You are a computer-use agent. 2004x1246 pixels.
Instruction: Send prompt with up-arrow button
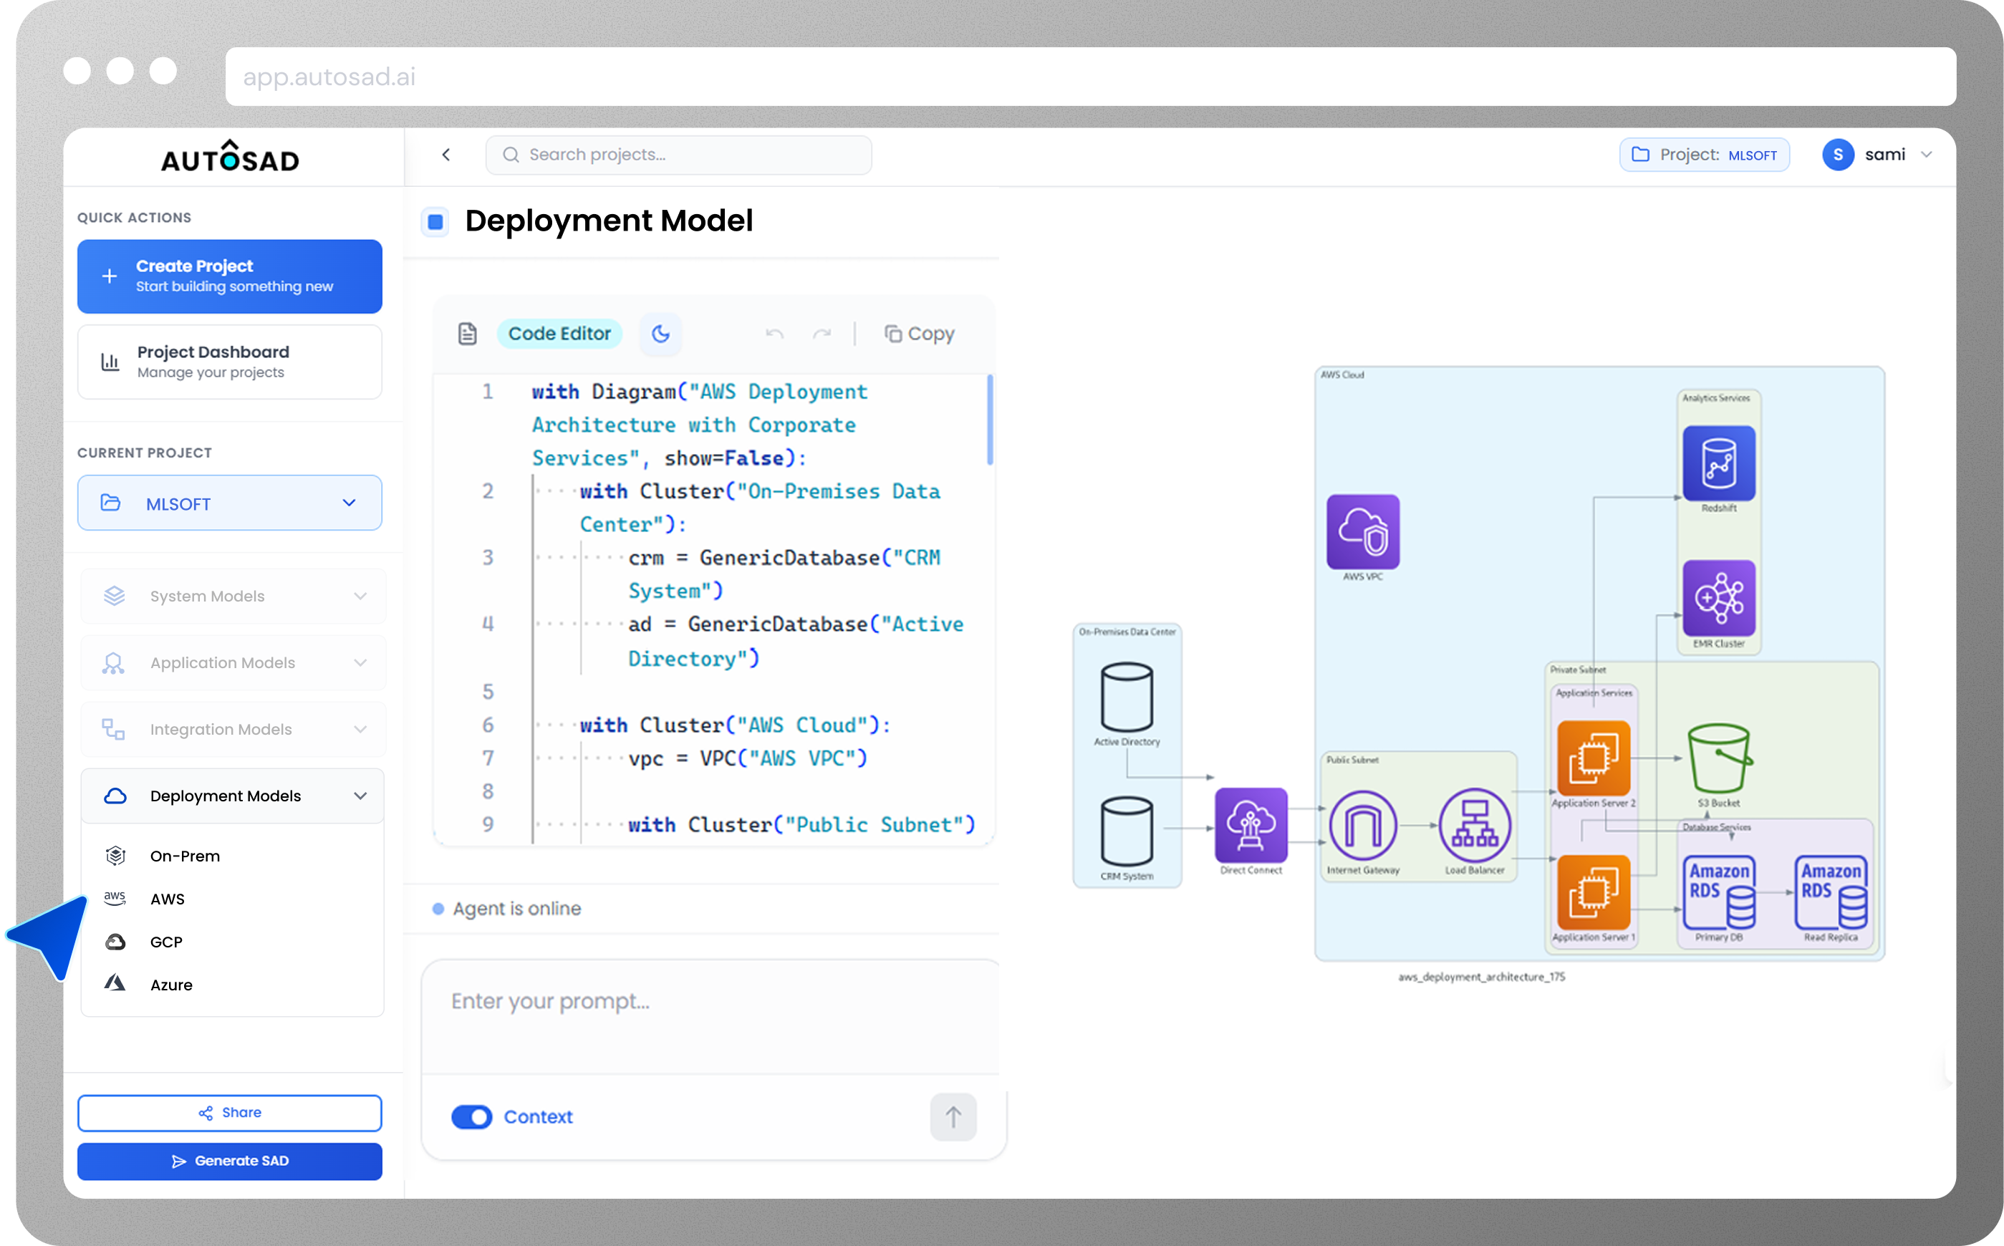point(953,1116)
